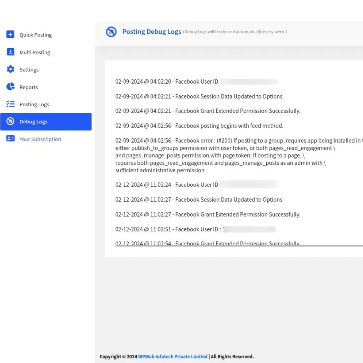Switch to the Reports section
Image resolution: width=363 pixels, height=363 pixels.
pyautogui.click(x=29, y=87)
